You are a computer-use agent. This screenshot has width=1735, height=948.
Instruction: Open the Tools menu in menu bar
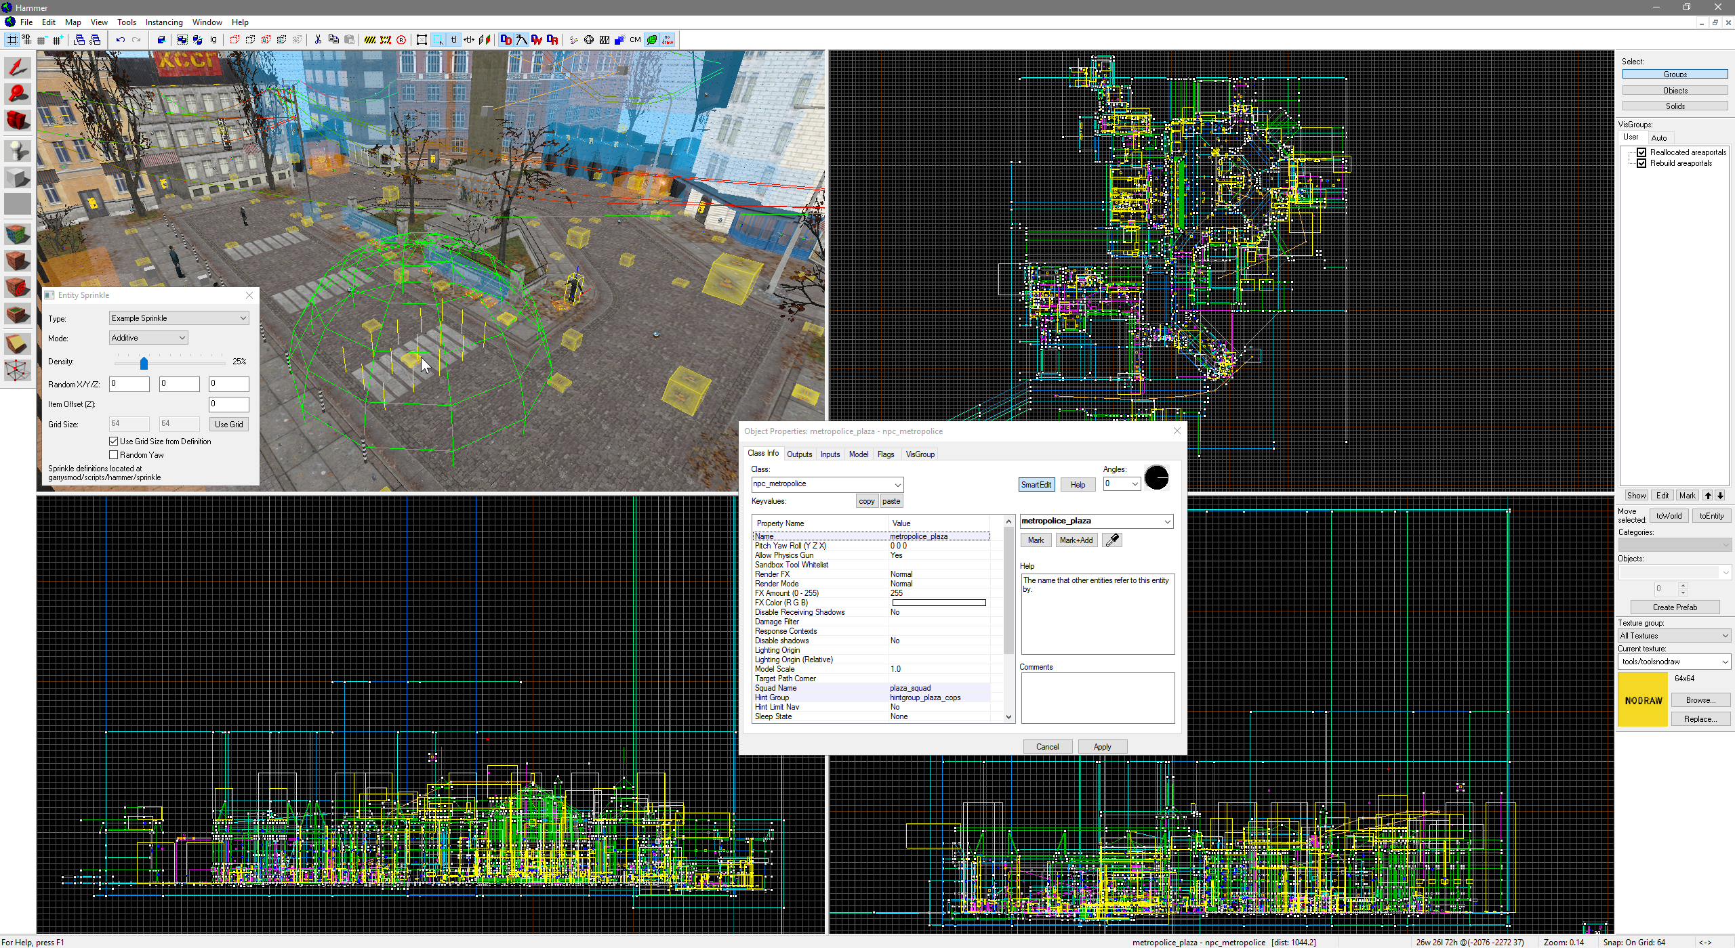[x=126, y=21]
